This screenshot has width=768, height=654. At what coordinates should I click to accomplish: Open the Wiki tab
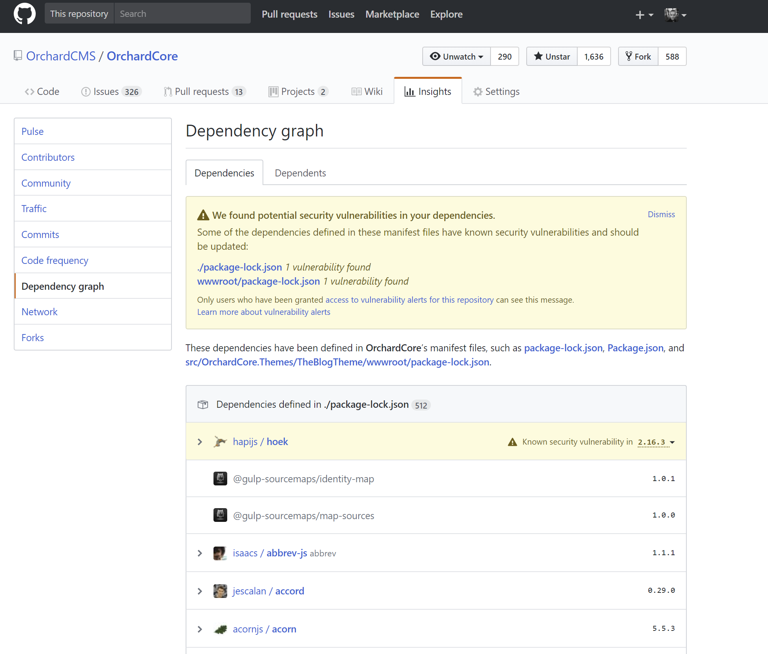pos(367,91)
